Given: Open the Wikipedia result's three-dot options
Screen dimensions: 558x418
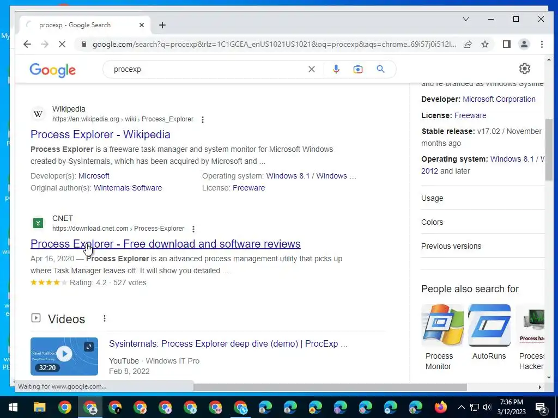Looking at the screenshot, I should [x=203, y=120].
